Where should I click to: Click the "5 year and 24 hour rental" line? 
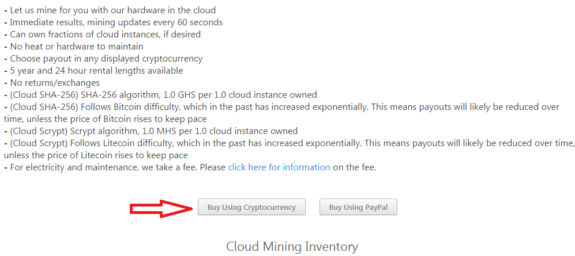(96, 71)
